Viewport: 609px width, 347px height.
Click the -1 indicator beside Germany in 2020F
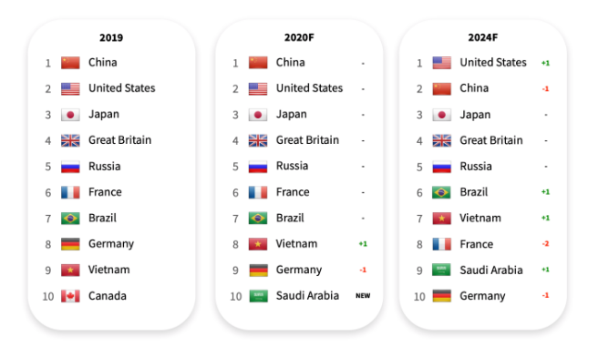(363, 270)
